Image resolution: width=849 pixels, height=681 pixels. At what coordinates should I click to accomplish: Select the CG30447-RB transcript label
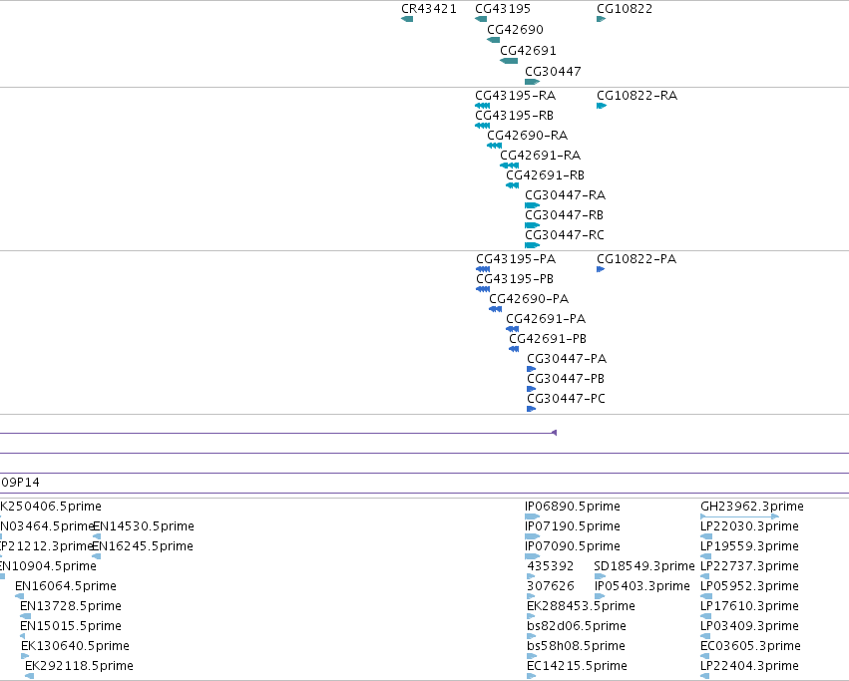pyautogui.click(x=565, y=215)
